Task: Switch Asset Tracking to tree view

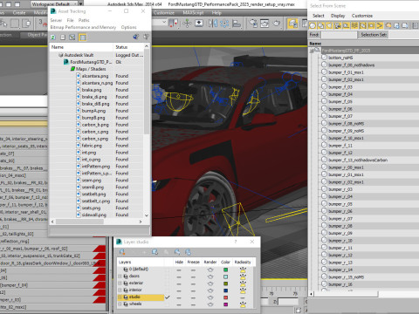Action: click(x=72, y=37)
